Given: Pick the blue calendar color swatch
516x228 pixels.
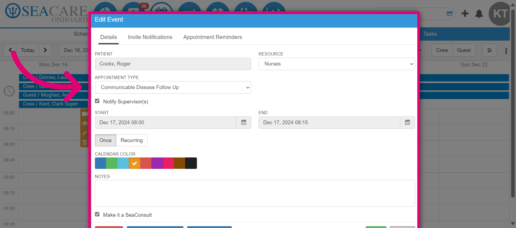Looking at the screenshot, I should (x=101, y=163).
